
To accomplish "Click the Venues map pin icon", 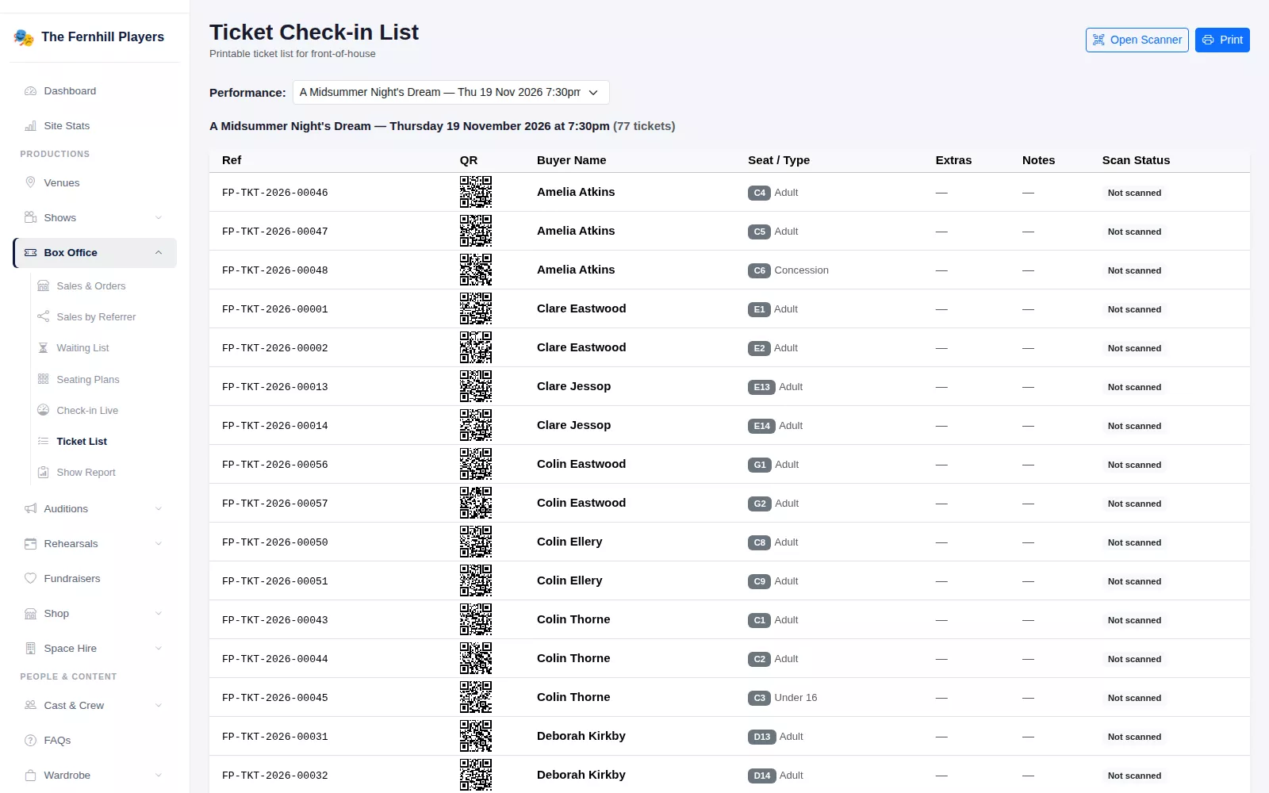I will tap(30, 182).
